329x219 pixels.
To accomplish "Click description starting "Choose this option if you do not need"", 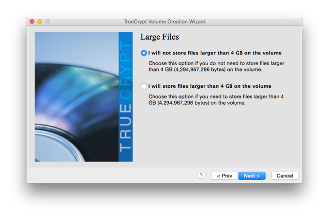I will click(216, 66).
